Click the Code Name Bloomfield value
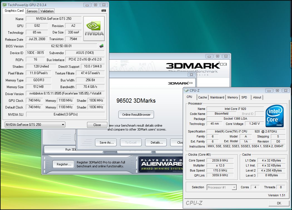This screenshot has width=292, height=210. coord(221,114)
